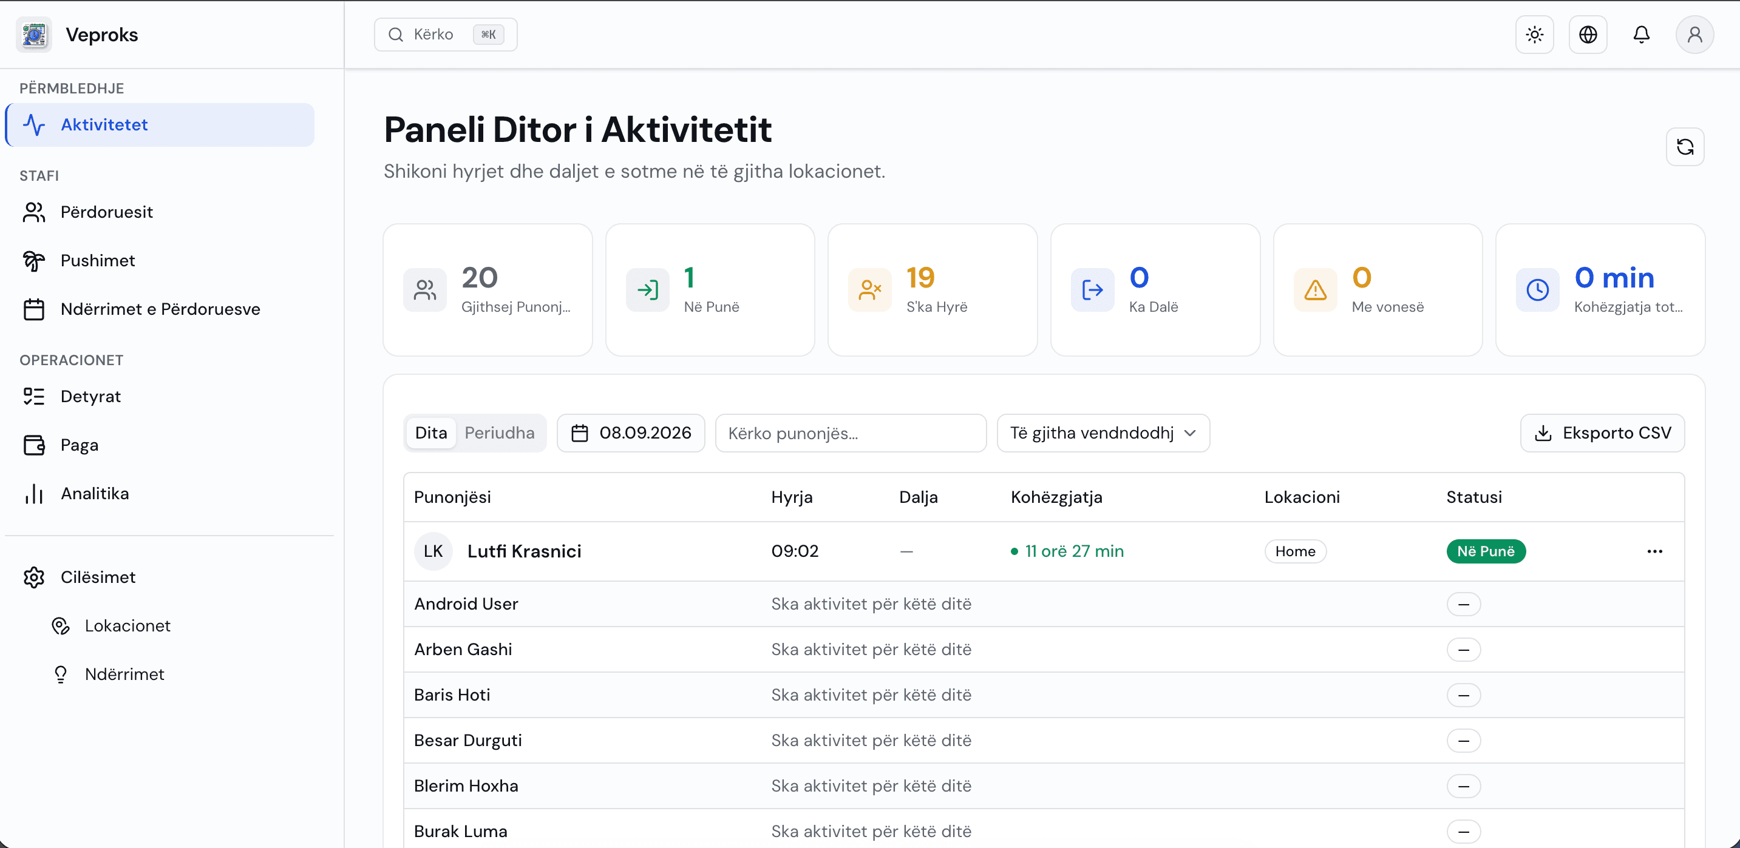Click the Eksporto CSV button
This screenshot has width=1740, height=848.
[x=1602, y=432]
